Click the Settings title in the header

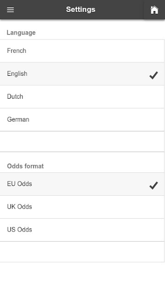(81, 10)
